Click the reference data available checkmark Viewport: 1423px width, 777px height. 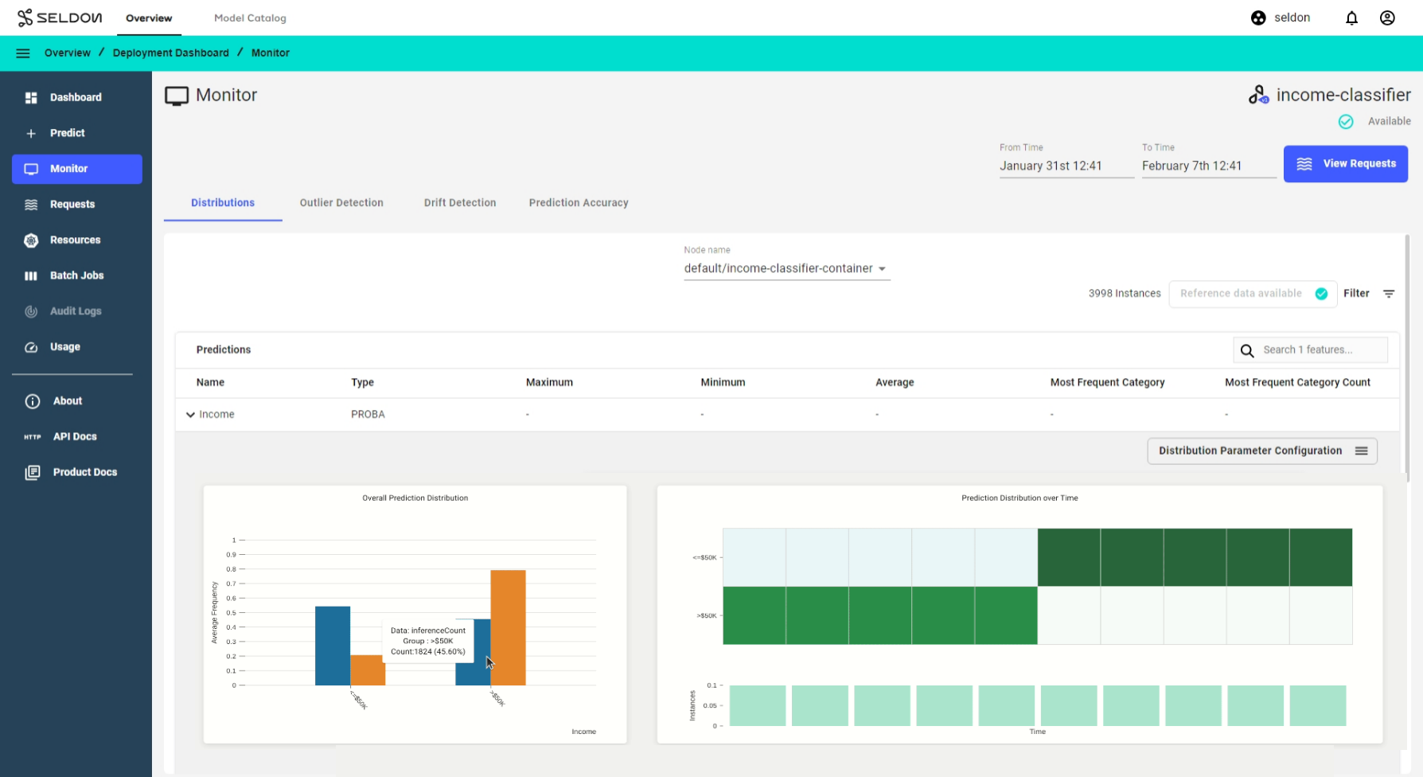point(1321,294)
